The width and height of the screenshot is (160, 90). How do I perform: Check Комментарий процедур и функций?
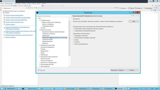pos(73,38)
